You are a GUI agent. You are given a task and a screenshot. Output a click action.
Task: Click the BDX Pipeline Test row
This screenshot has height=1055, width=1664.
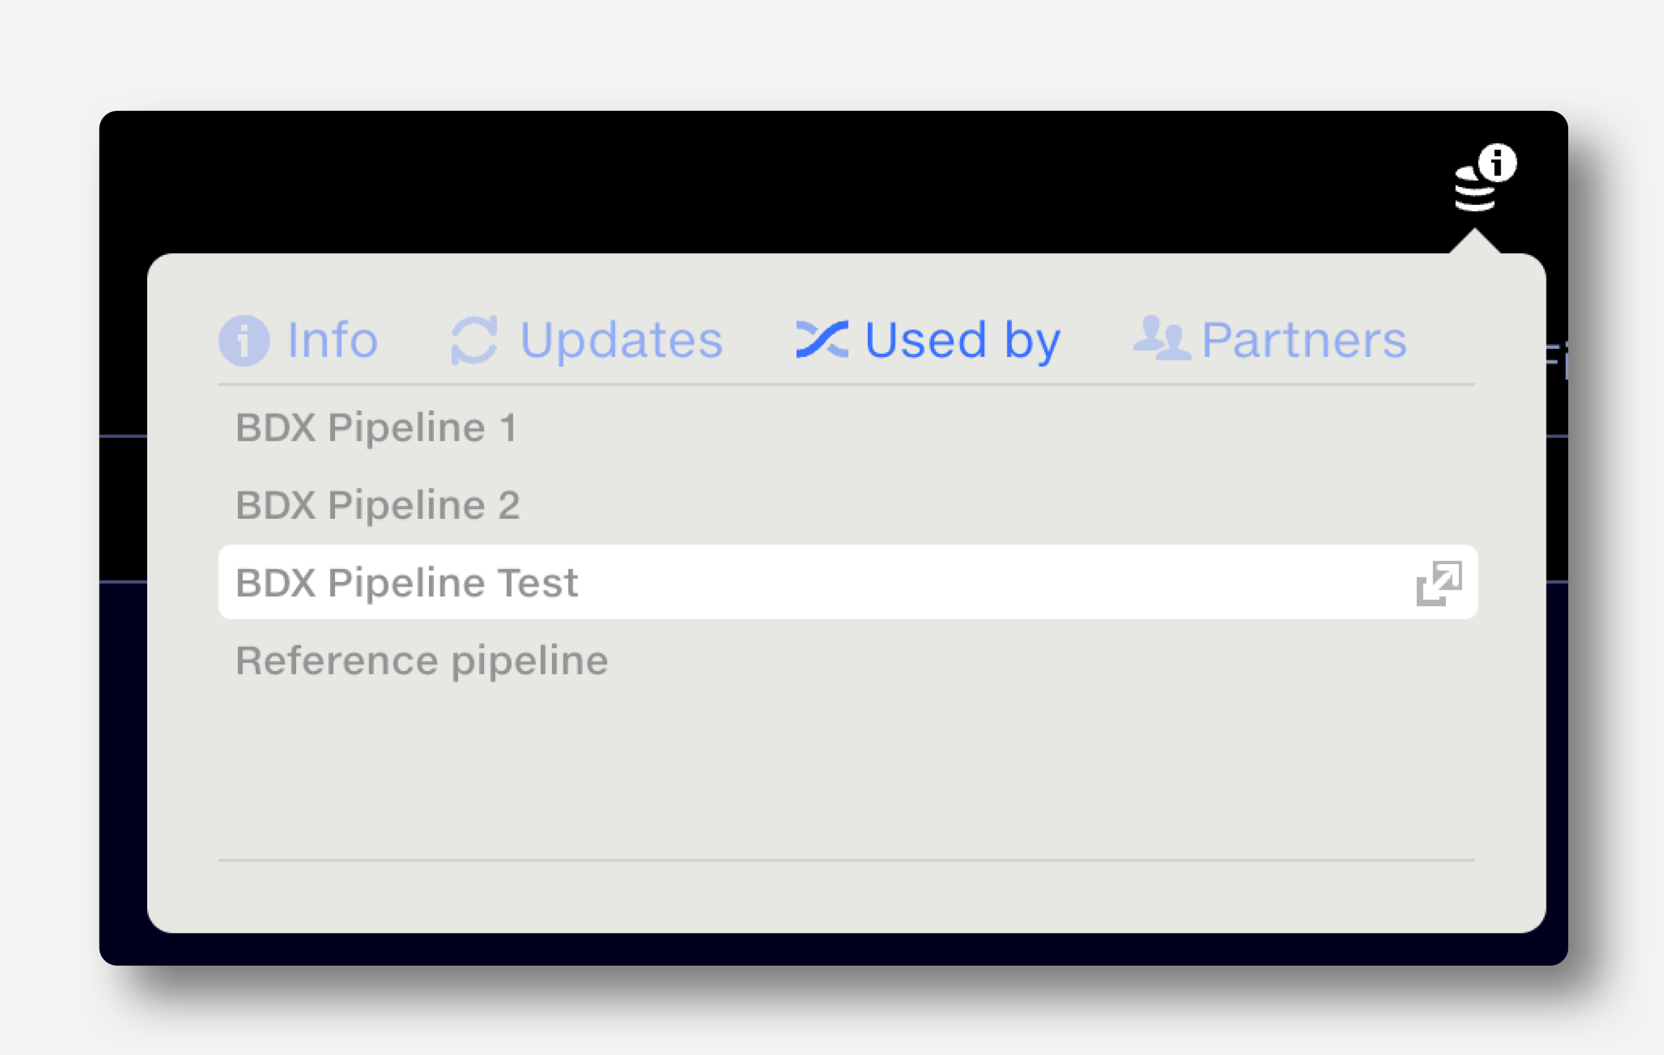[847, 582]
